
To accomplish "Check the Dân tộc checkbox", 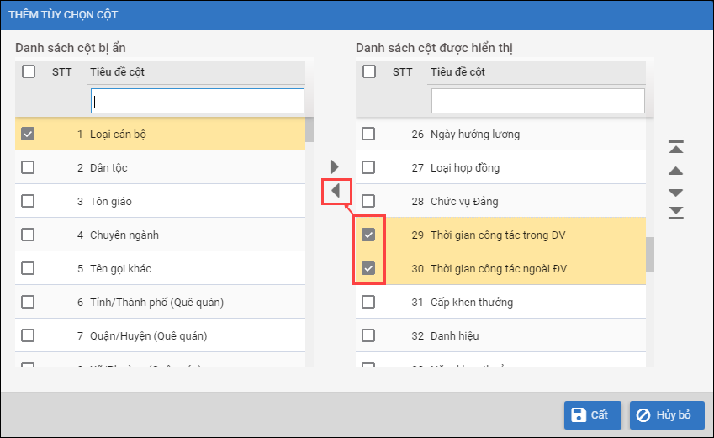I will [29, 167].
